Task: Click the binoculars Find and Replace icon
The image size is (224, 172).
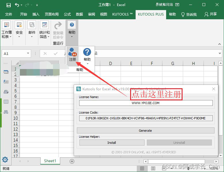Action: pyautogui.click(x=6, y=112)
